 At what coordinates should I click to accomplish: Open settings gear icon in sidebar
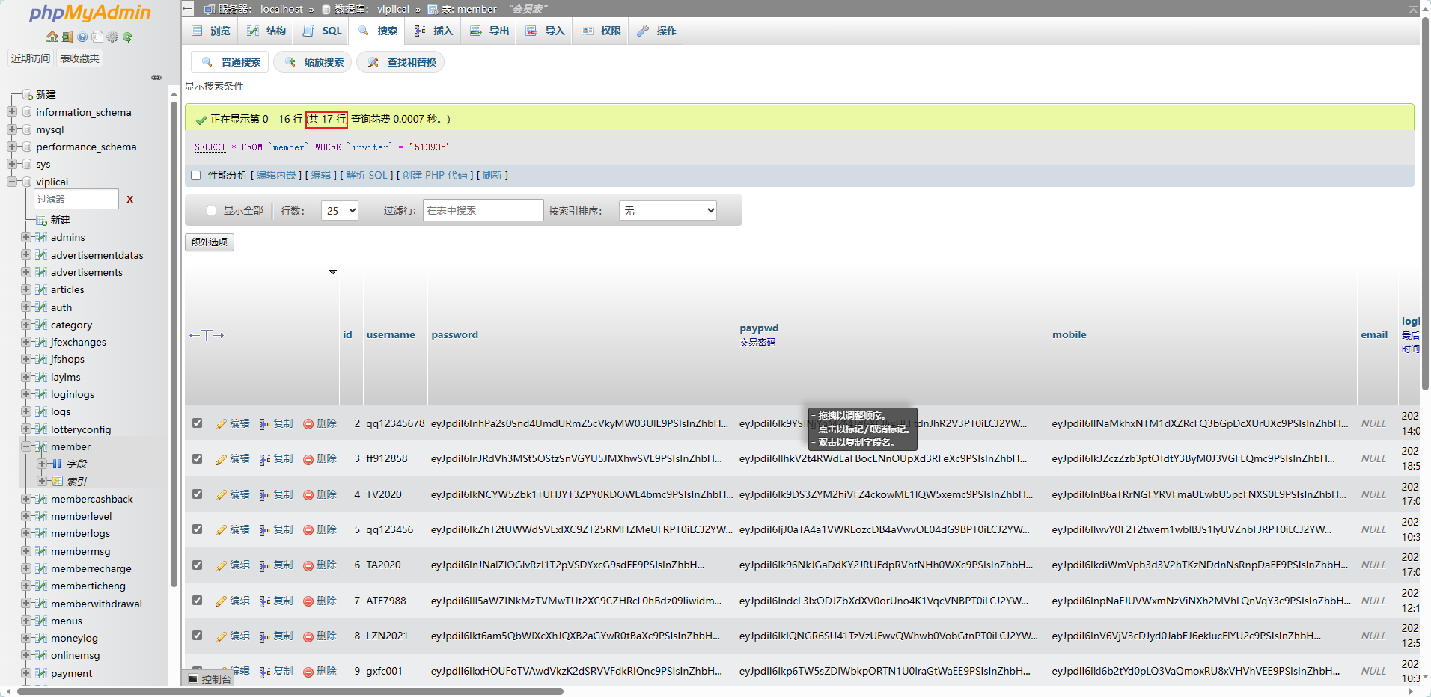112,37
